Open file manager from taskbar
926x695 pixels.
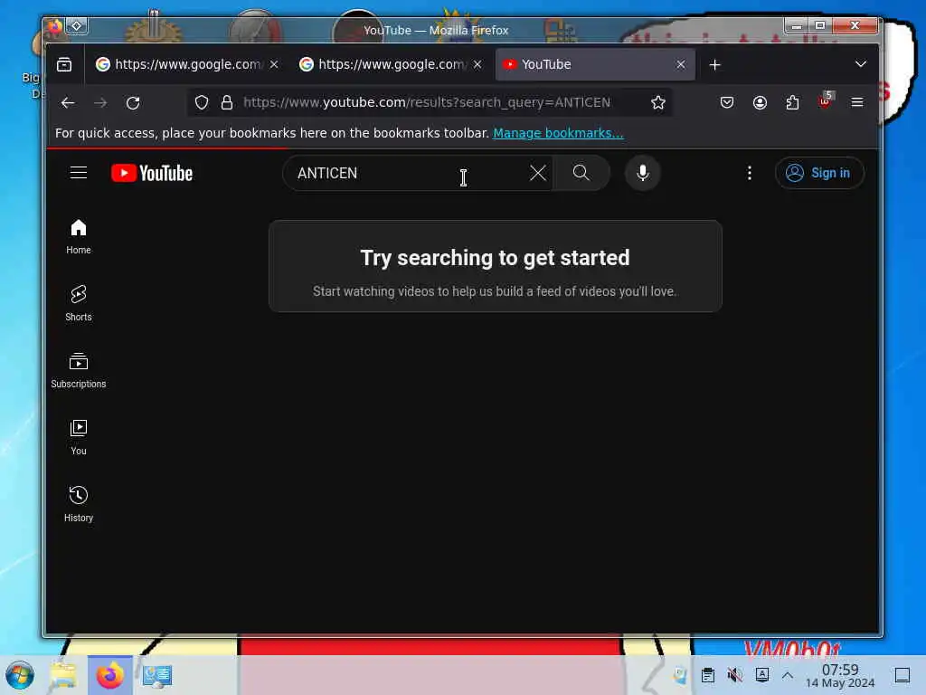point(63,675)
